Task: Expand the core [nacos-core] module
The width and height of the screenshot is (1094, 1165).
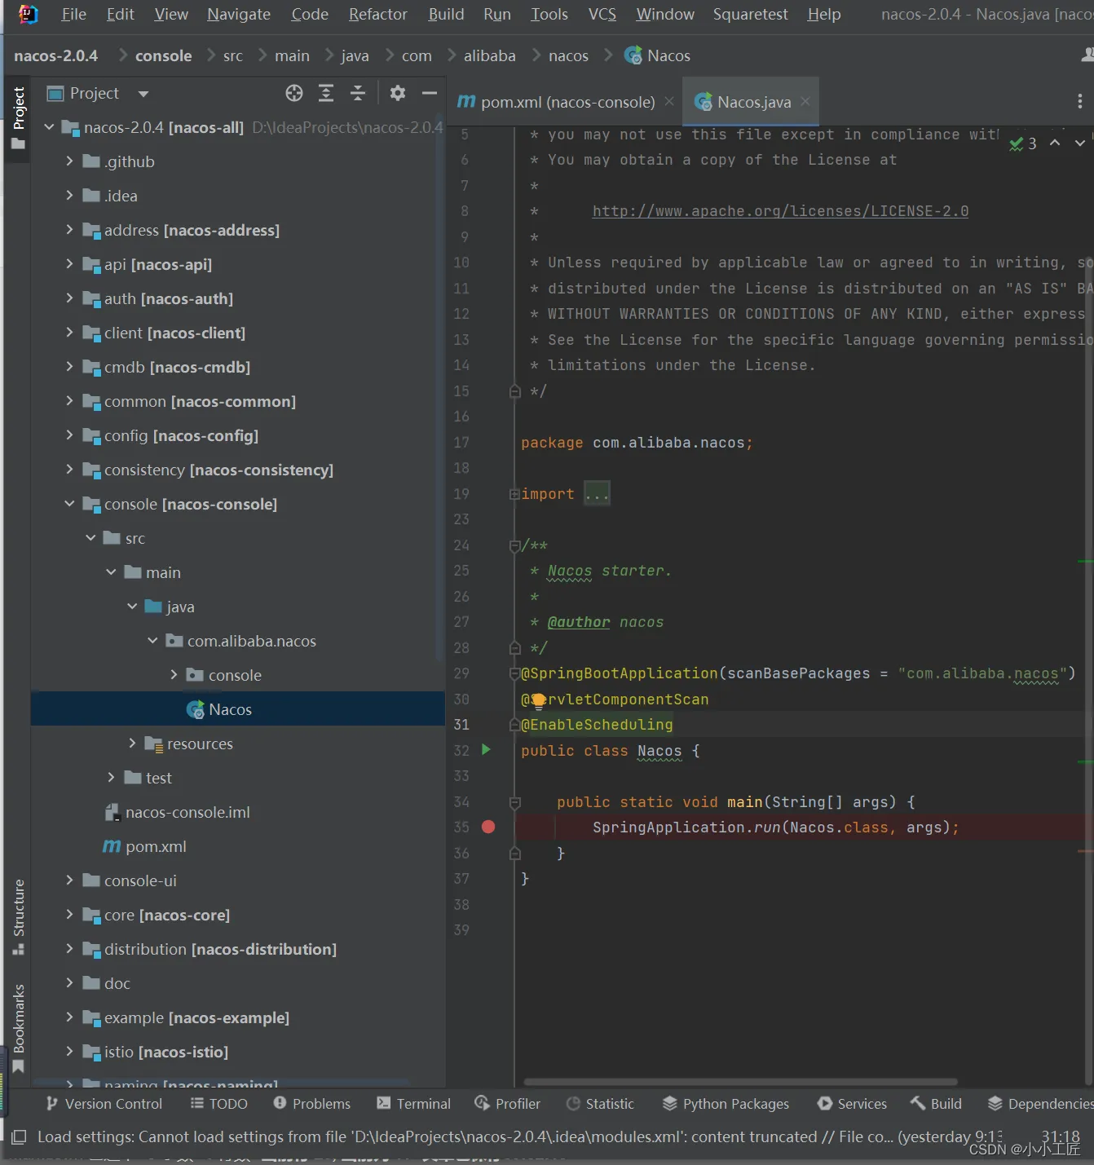Action: click(x=69, y=915)
